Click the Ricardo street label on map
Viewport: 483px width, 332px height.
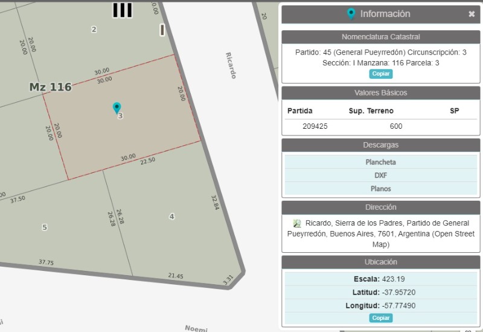pos(231,65)
